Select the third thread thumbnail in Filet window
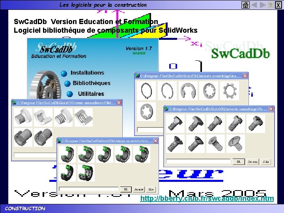The image size is (284, 213). [x=64, y=118]
